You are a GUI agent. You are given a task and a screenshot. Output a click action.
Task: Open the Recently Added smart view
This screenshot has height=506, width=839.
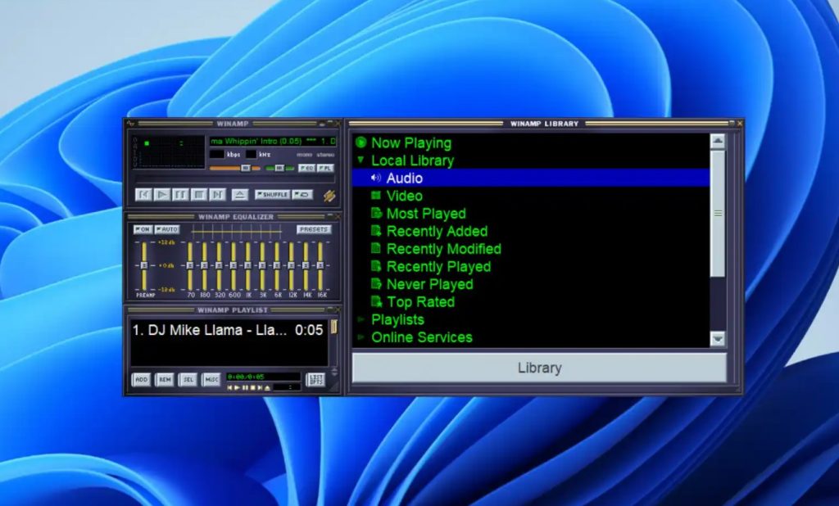click(437, 231)
